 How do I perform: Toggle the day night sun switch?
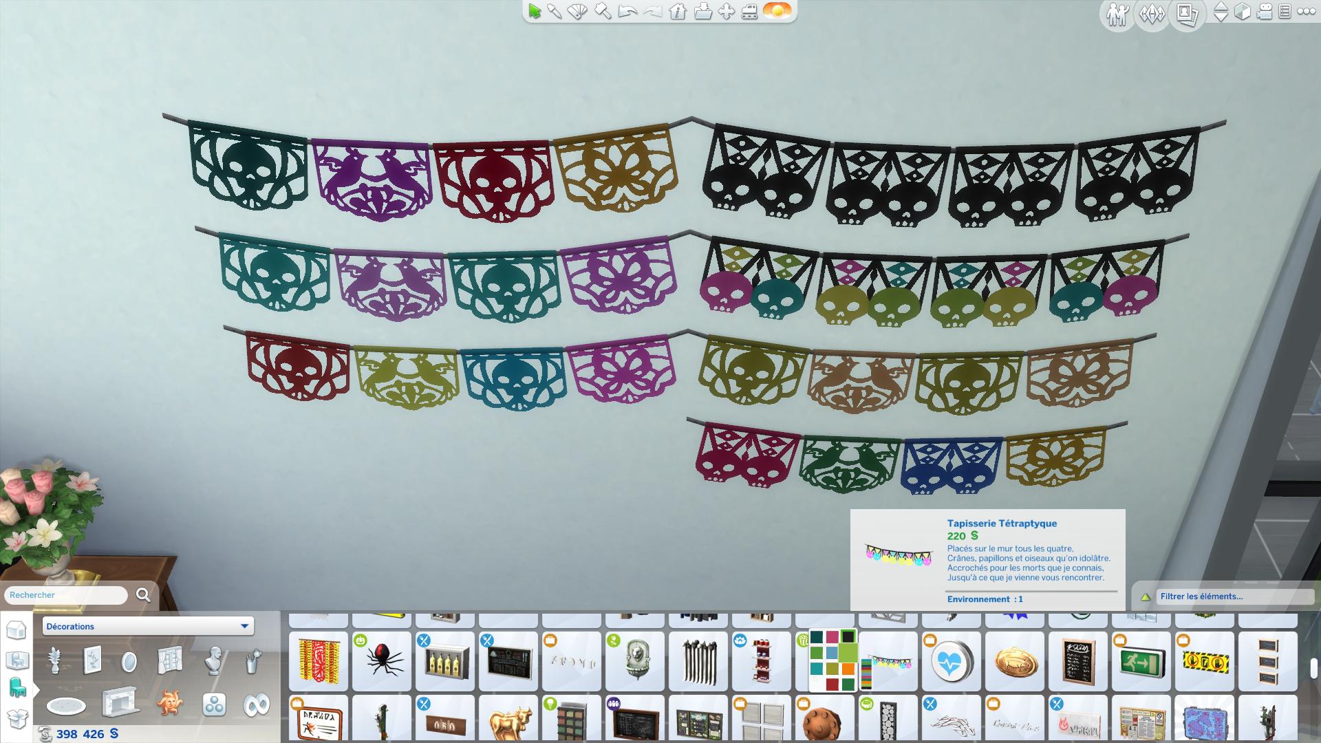[x=777, y=11]
